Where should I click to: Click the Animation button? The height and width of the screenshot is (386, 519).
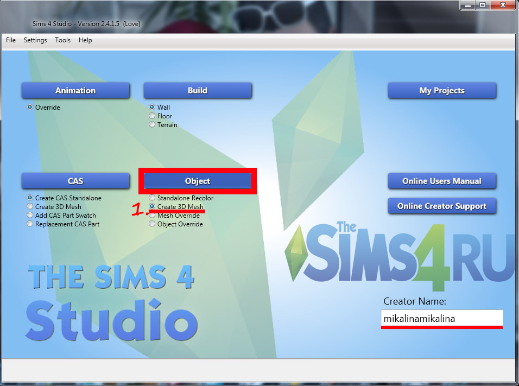tap(75, 91)
